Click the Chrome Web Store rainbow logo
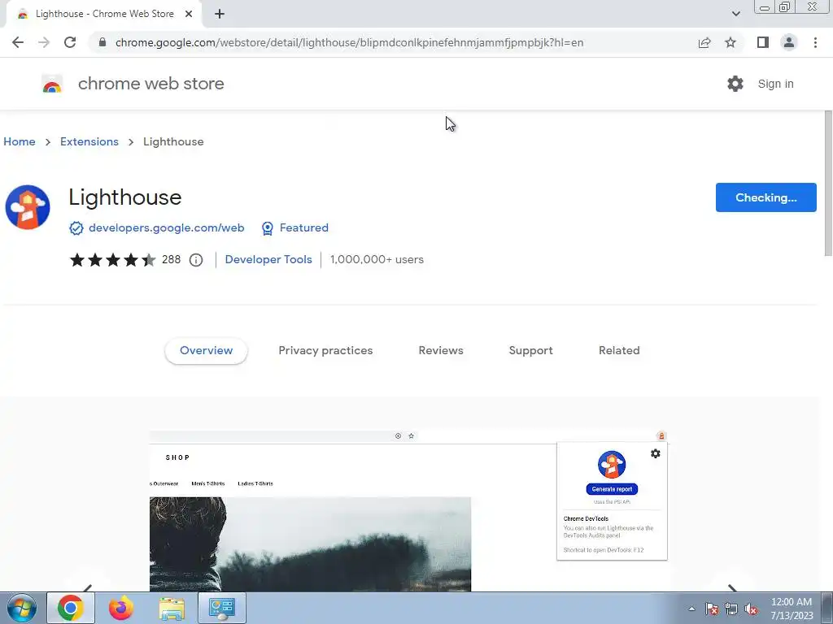This screenshot has height=624, width=833. pos(52,84)
